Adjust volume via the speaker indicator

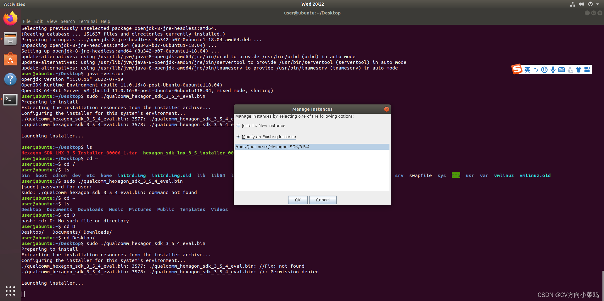click(581, 4)
